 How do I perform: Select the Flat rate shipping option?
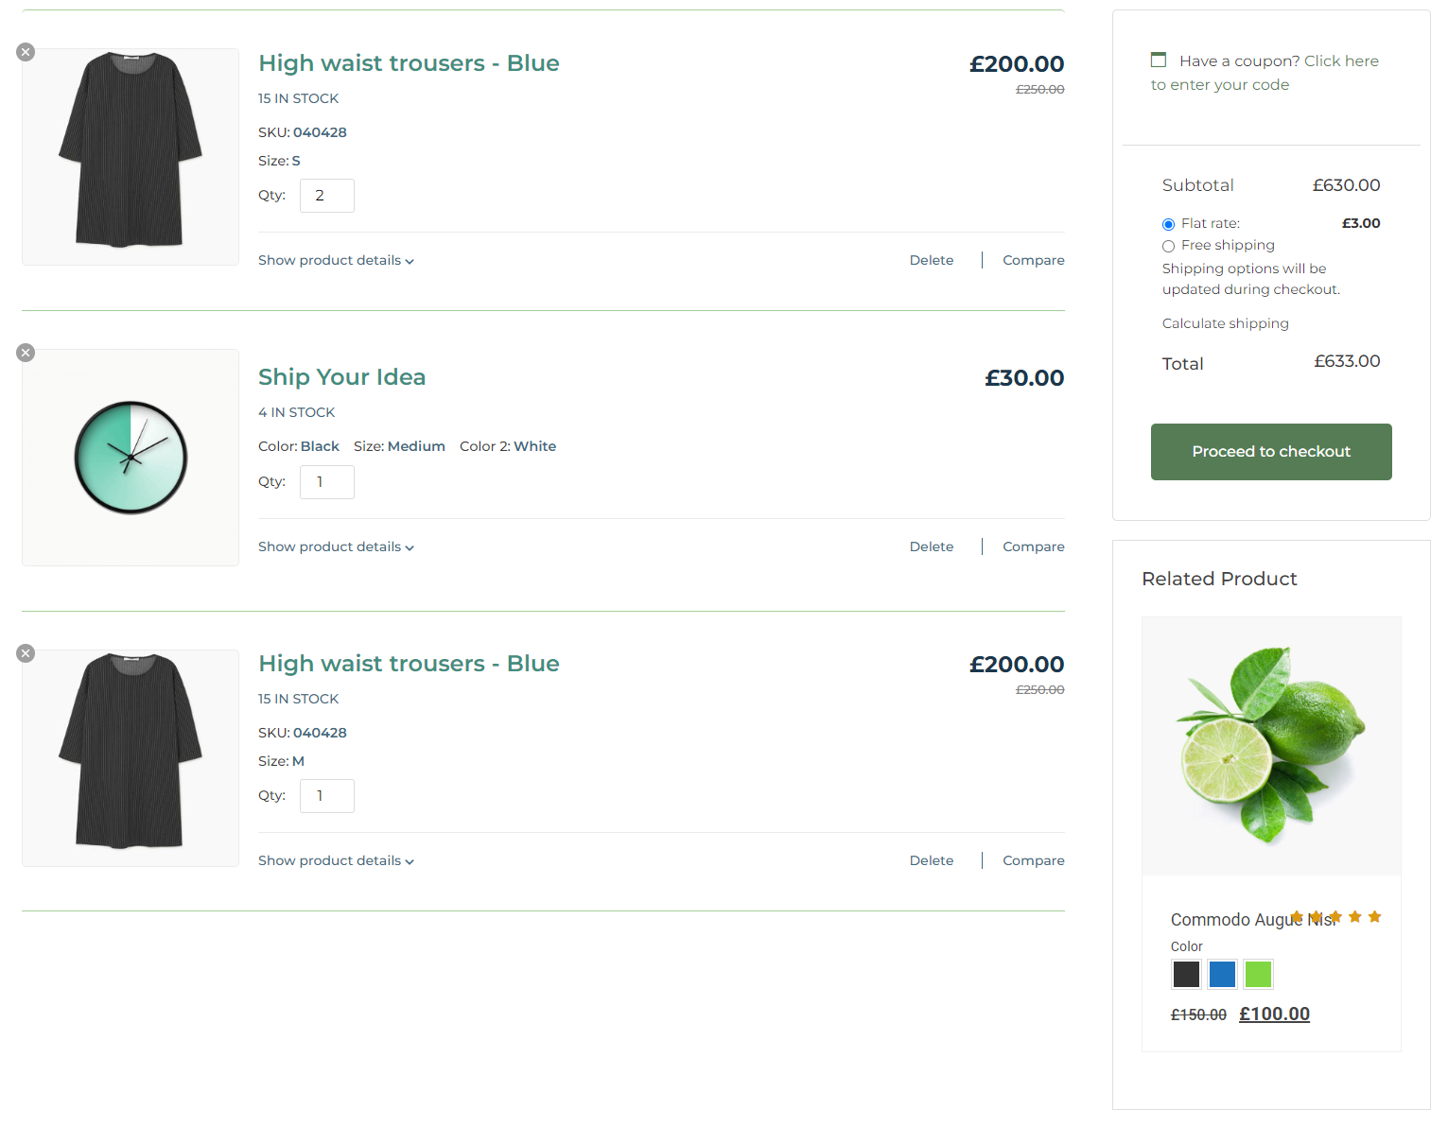pos(1169,224)
